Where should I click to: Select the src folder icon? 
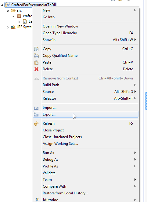(x=13, y=10)
